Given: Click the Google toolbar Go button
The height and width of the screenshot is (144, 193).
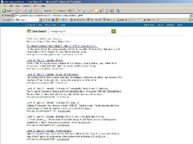Looking at the screenshot, I should coord(44,20).
